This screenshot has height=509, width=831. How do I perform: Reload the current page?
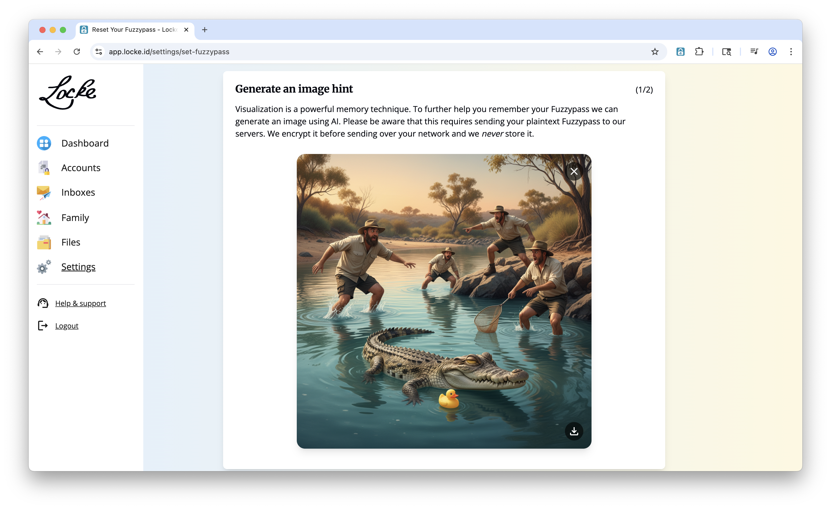tap(77, 52)
